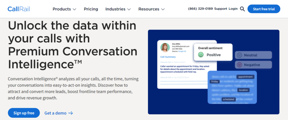The image size is (288, 120).
Task: Select the 'location' keyword tag
Action: [x=243, y=90]
